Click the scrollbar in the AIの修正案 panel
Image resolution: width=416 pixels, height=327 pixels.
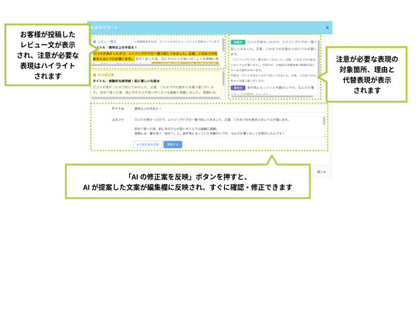point(222,85)
